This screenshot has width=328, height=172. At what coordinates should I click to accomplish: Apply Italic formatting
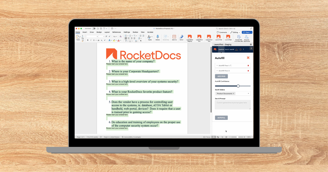pos(91,40)
